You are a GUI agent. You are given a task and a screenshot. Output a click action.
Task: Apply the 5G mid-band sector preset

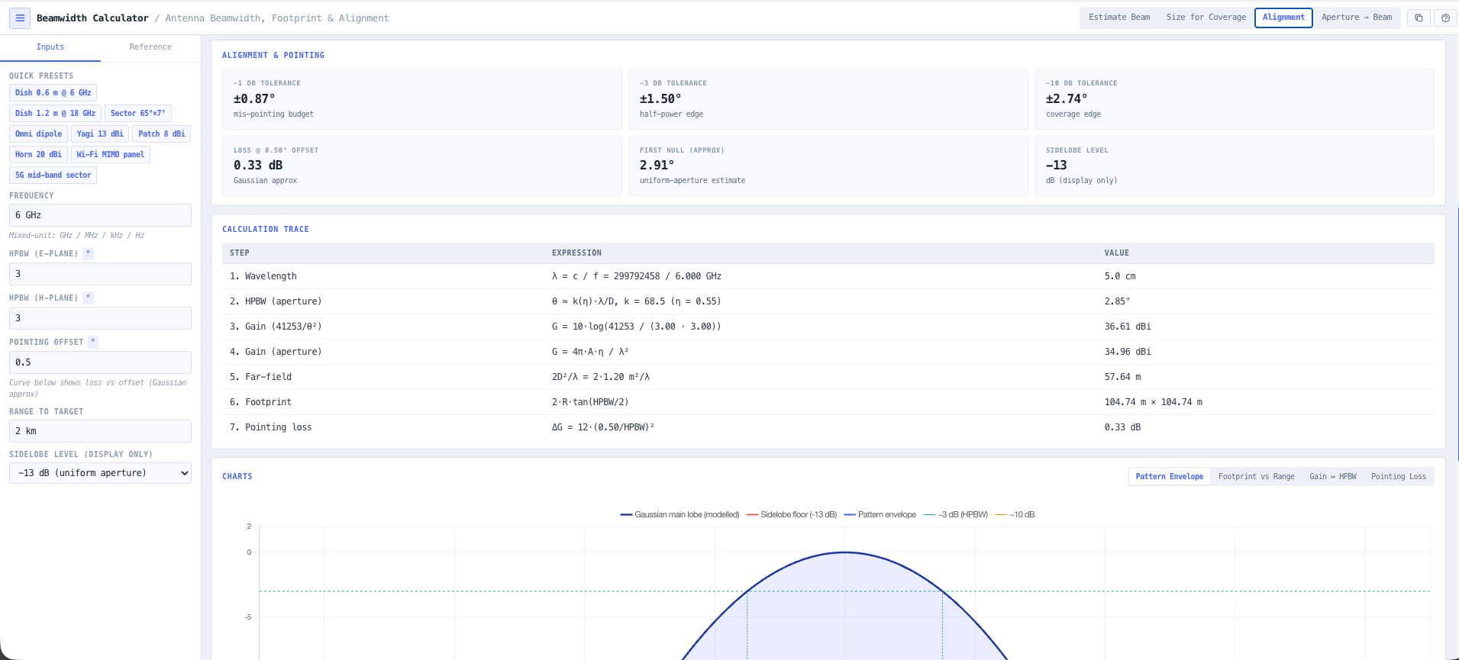pyautogui.click(x=53, y=175)
